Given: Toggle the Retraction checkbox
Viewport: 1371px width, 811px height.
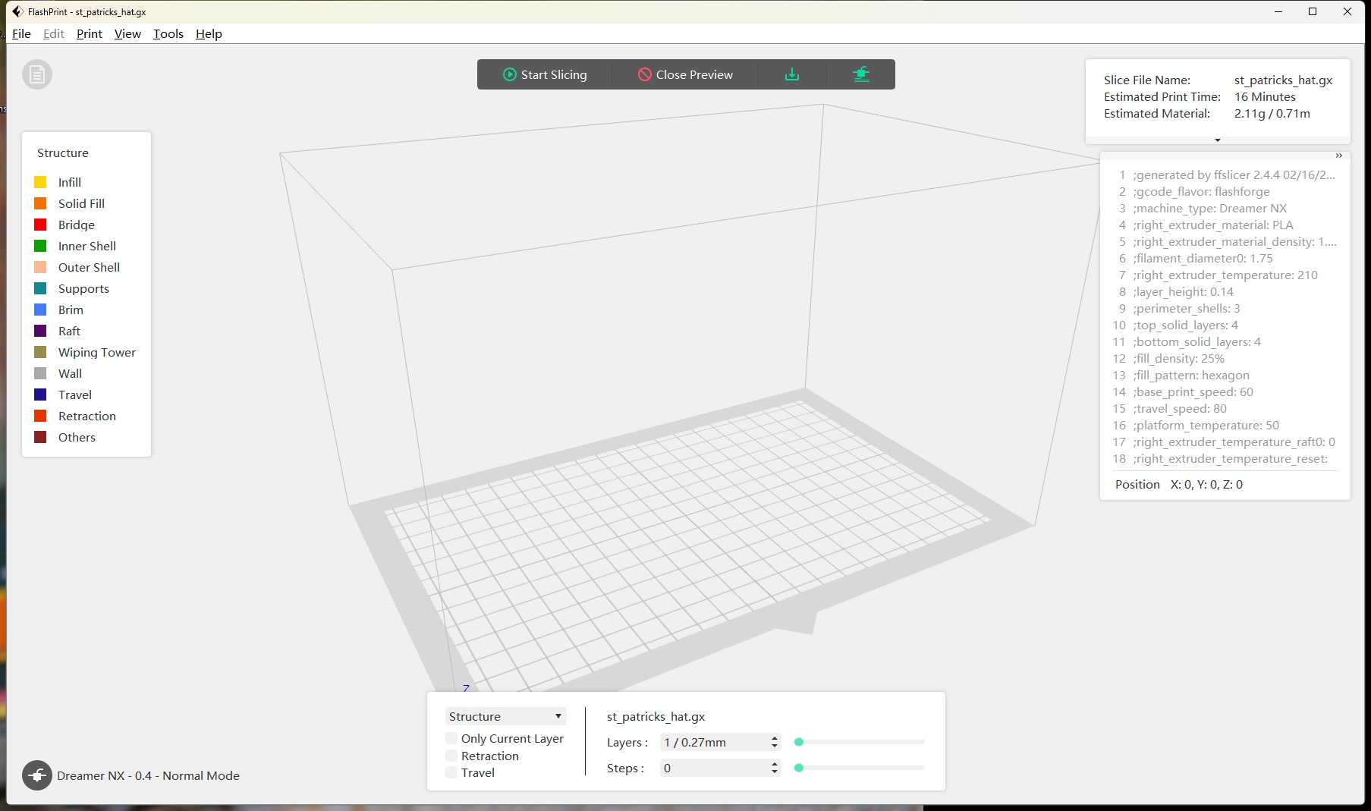Looking at the screenshot, I should (x=452, y=756).
